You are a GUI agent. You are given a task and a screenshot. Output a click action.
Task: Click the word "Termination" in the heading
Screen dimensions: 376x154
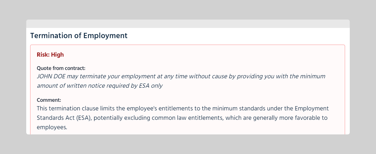pyautogui.click(x=51, y=36)
